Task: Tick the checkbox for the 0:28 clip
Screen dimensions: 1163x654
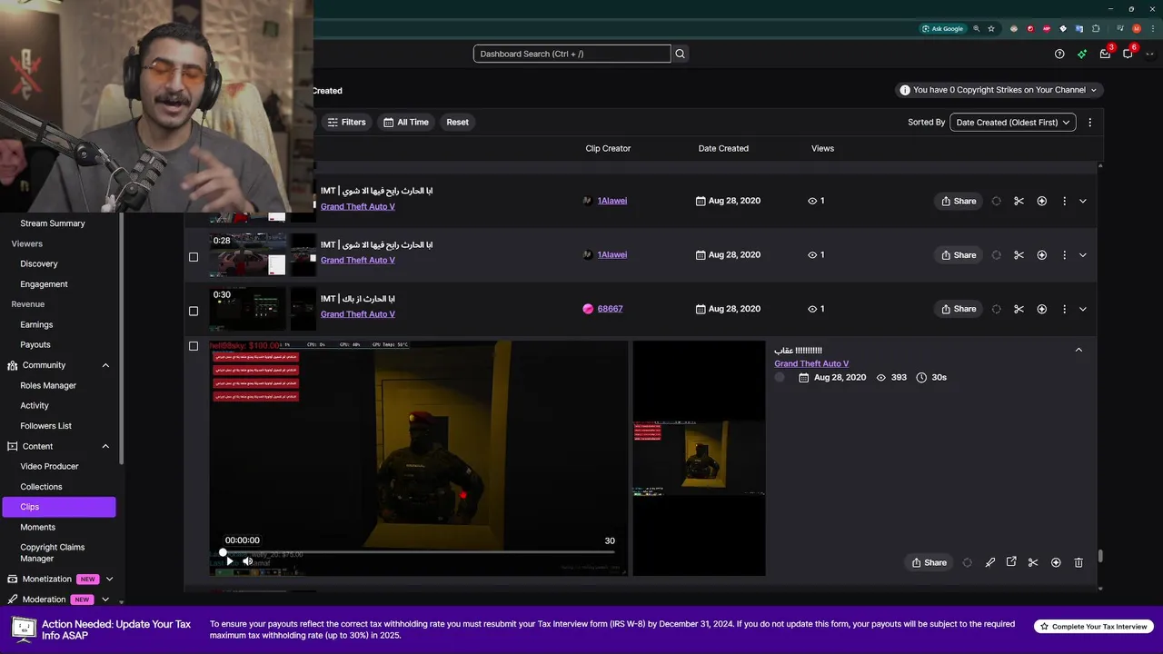Action: pos(193,257)
